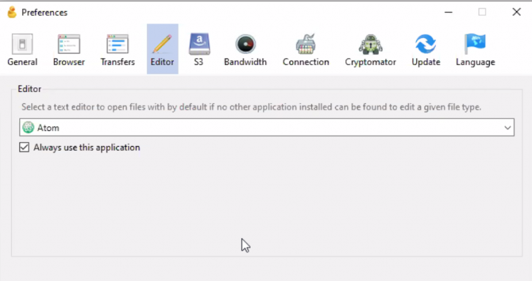This screenshot has height=281, width=532.
Task: Open the General preferences icon
Action: 22,45
